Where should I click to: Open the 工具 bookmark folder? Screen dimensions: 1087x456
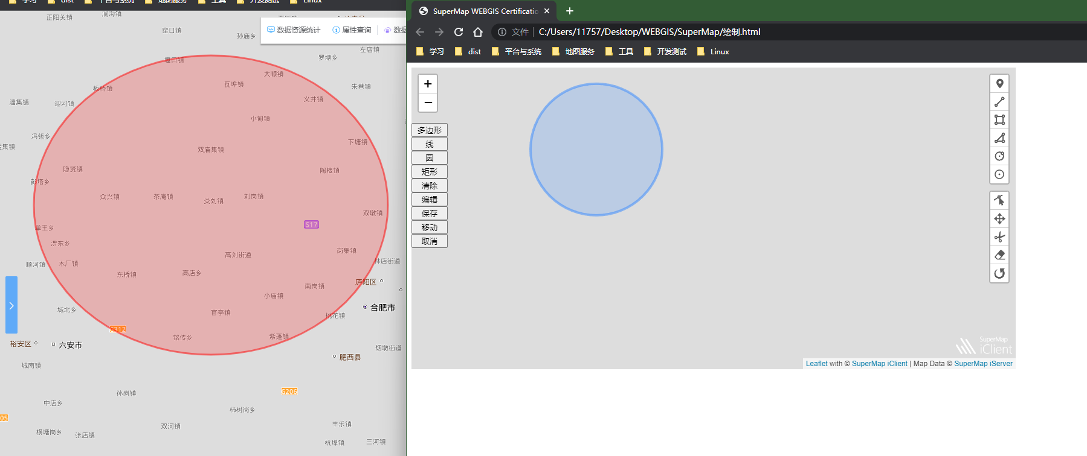coord(619,52)
